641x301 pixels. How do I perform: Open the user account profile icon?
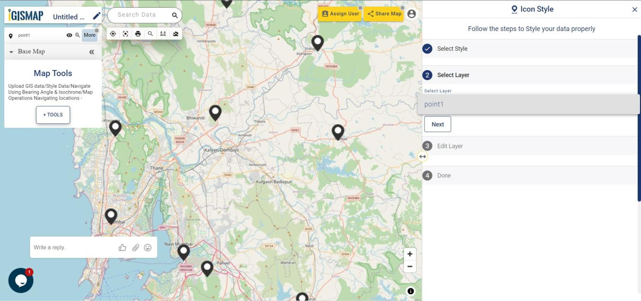click(x=412, y=14)
